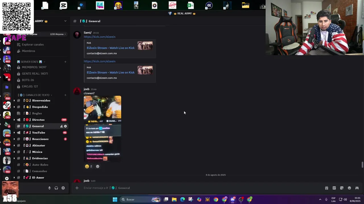Open General channel settings gear
This screenshot has width=364, height=204.
[65, 126]
